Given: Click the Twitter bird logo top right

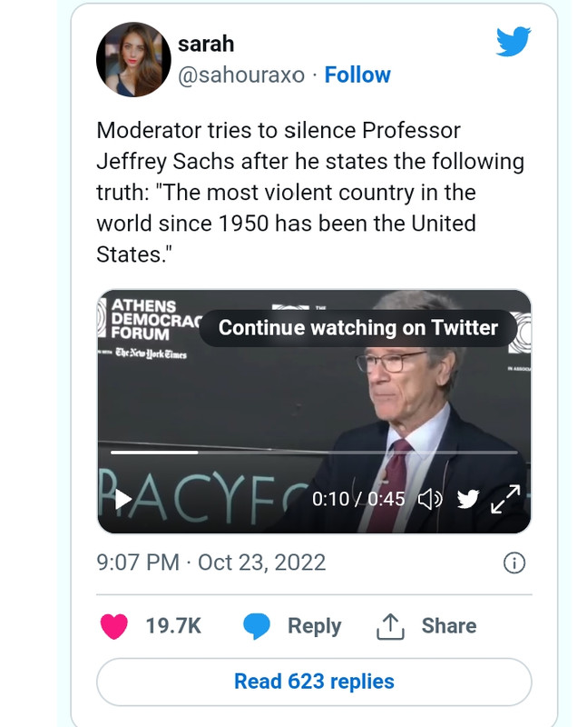Looking at the screenshot, I should [x=514, y=42].
